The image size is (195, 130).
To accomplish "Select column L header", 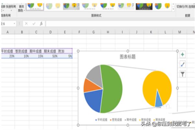I will pos(165,32).
